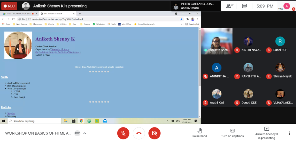Image resolution: width=296 pixels, height=143 pixels.
Task: Click your "You" profile avatar
Action: tap(286, 6)
